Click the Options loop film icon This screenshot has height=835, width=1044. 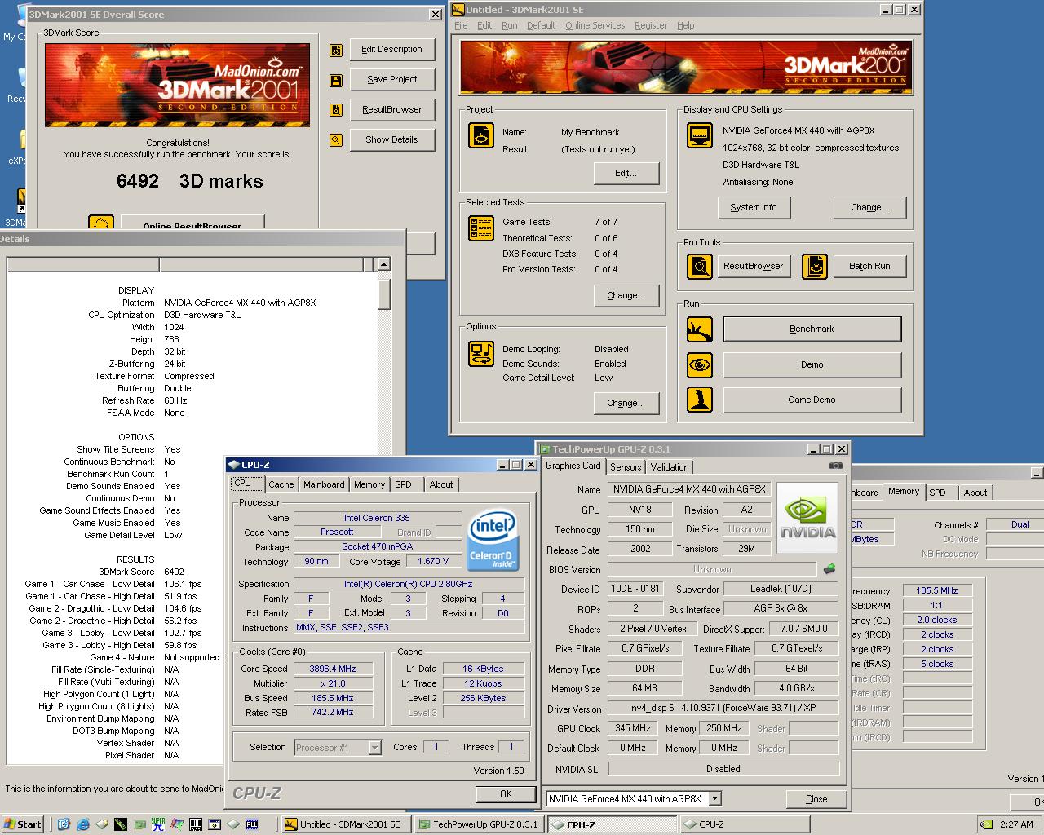coord(481,354)
